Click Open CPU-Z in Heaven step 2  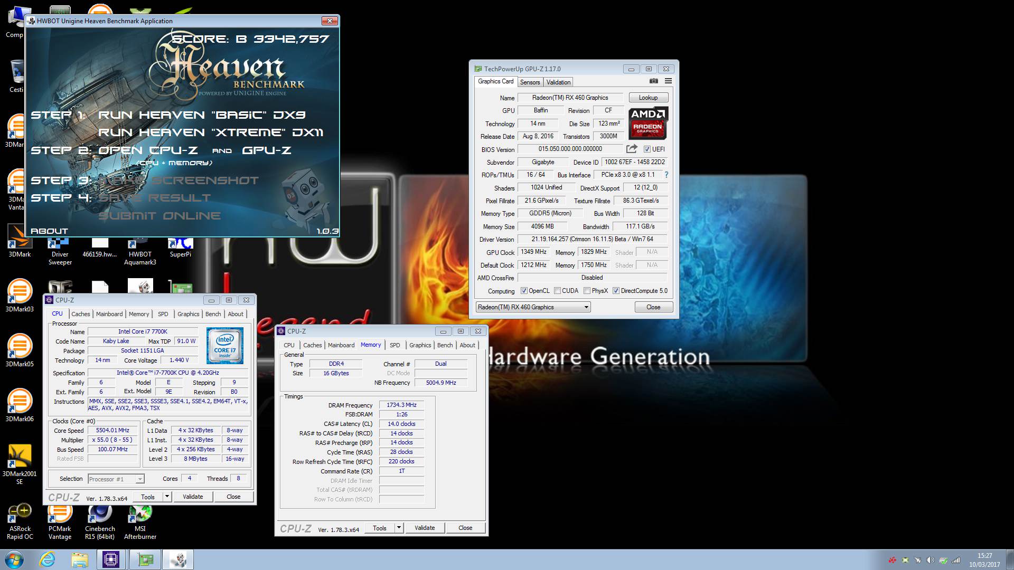tap(148, 150)
